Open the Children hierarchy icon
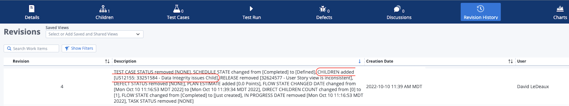Screen dimensions: 569x106 click(x=103, y=9)
